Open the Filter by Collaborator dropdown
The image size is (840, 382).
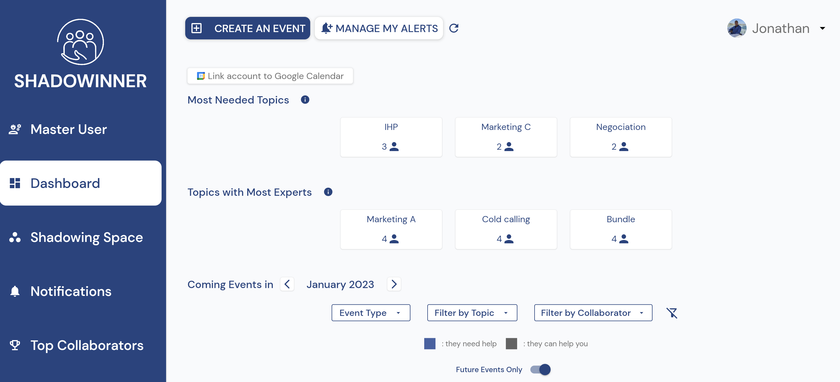(x=593, y=313)
